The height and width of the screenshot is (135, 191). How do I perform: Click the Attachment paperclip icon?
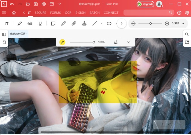pyautogui.click(x=74, y=24)
